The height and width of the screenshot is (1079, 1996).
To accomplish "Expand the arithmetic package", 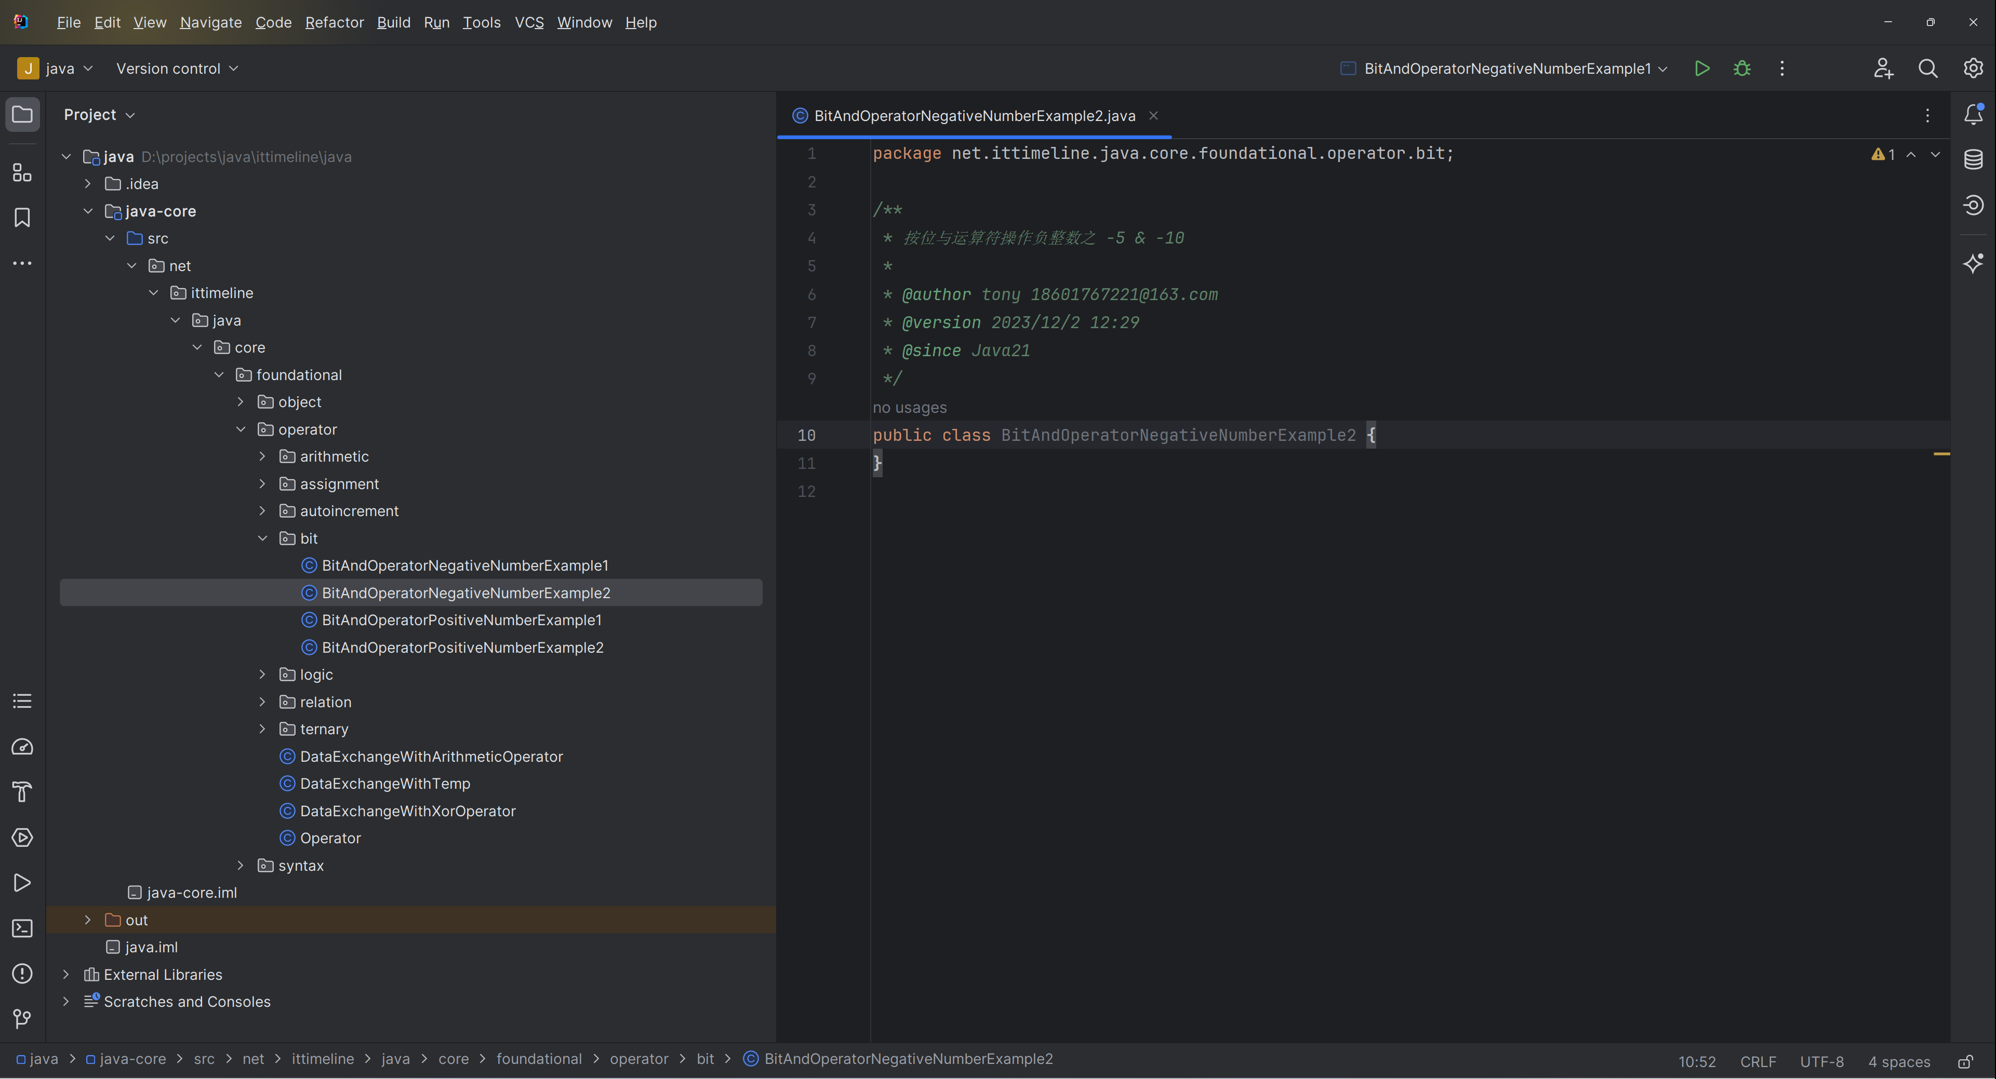I will [x=262, y=456].
